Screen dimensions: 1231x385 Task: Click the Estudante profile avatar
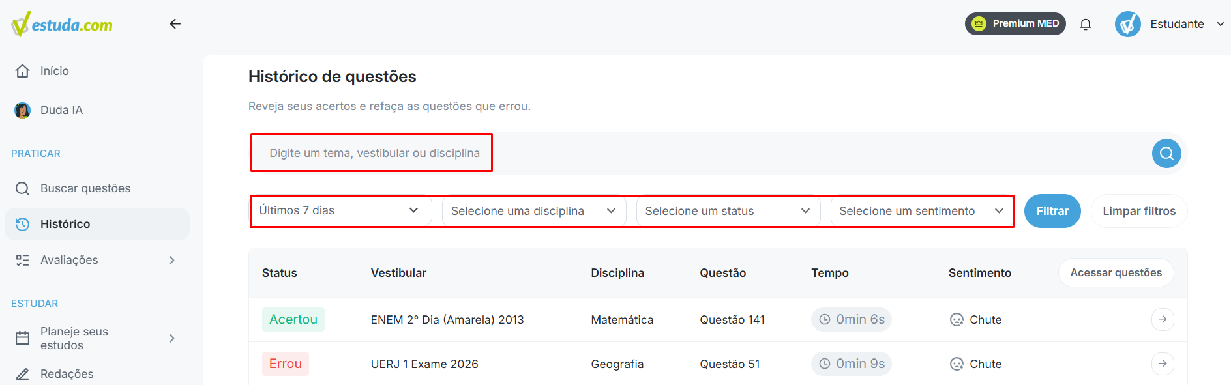pos(1127,24)
